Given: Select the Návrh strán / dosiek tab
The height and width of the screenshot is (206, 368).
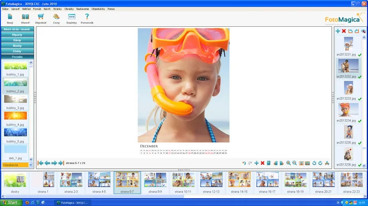Looking at the screenshot, I should click(x=17, y=30).
